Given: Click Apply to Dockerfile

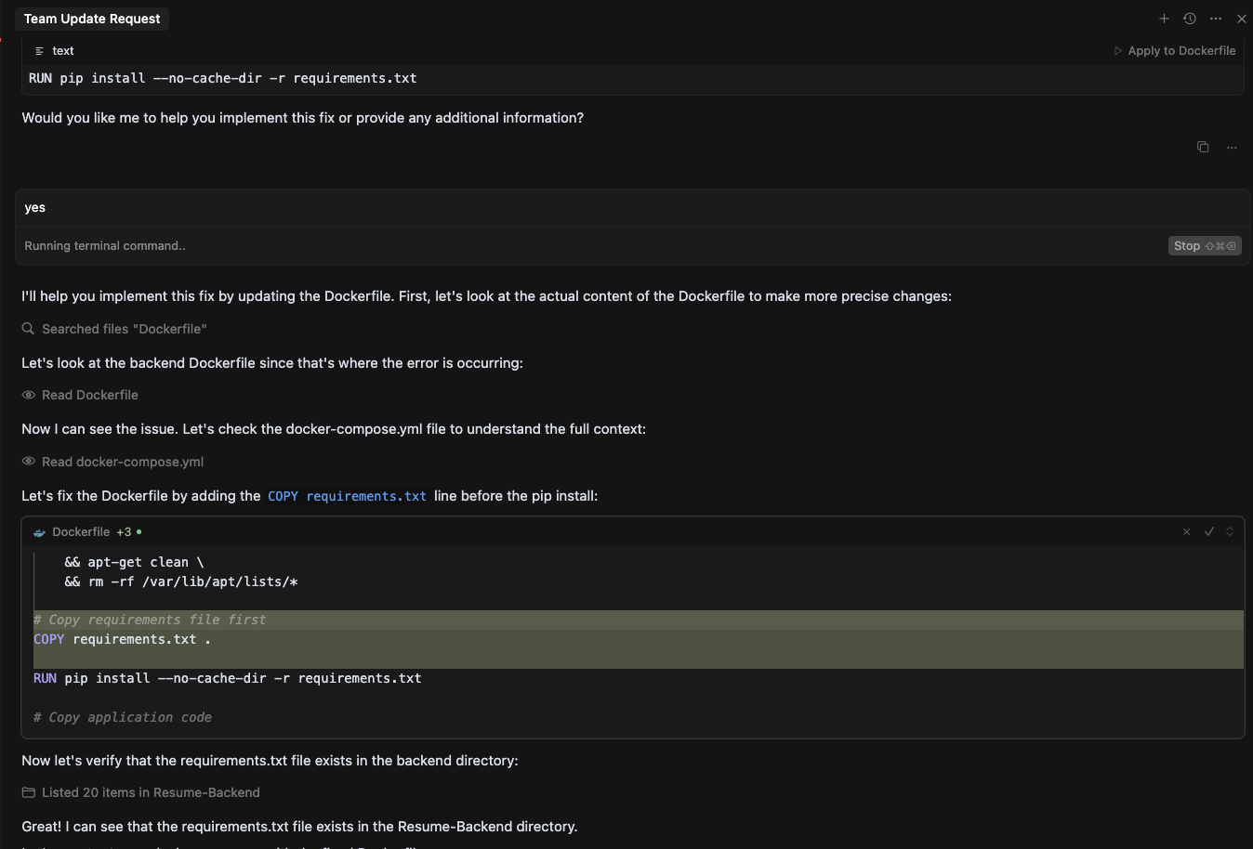Looking at the screenshot, I should click(x=1175, y=51).
